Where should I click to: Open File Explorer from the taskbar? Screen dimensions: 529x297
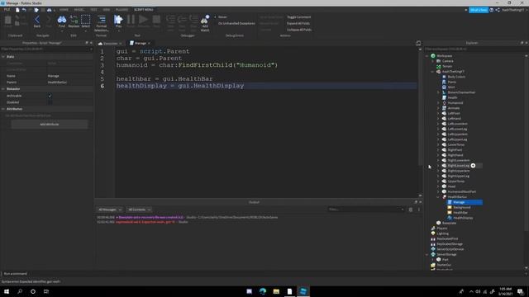point(276,291)
